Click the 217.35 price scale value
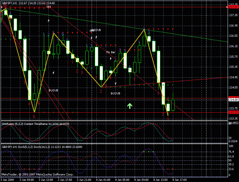 (233, 15)
